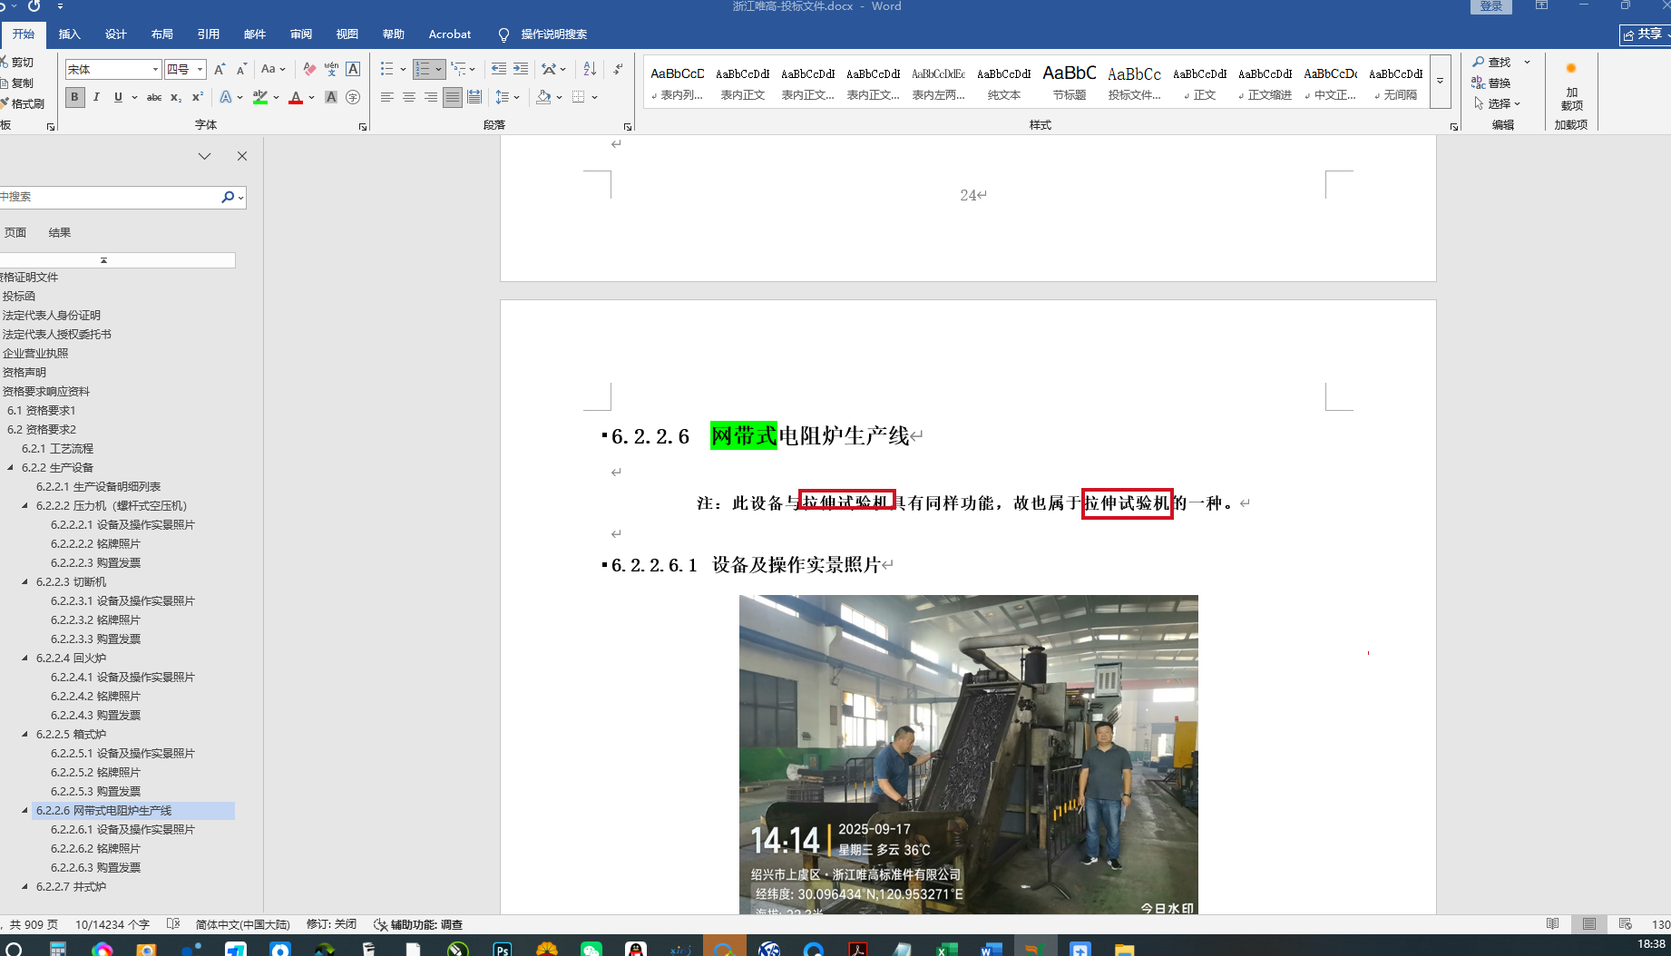The height and width of the screenshot is (956, 1671).
Task: Apply paragraph shading color
Action: tap(543, 97)
